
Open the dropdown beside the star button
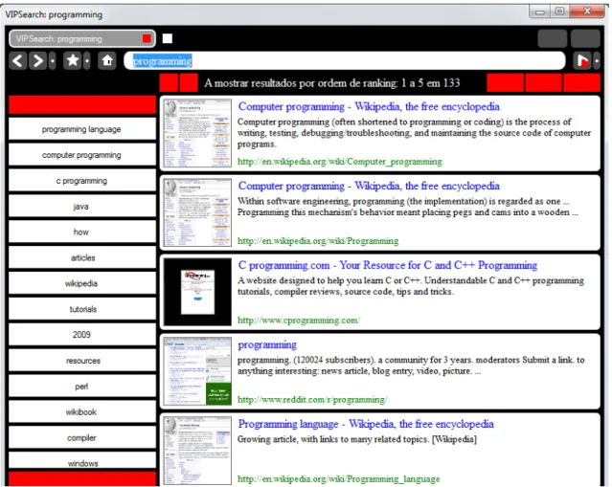87,61
